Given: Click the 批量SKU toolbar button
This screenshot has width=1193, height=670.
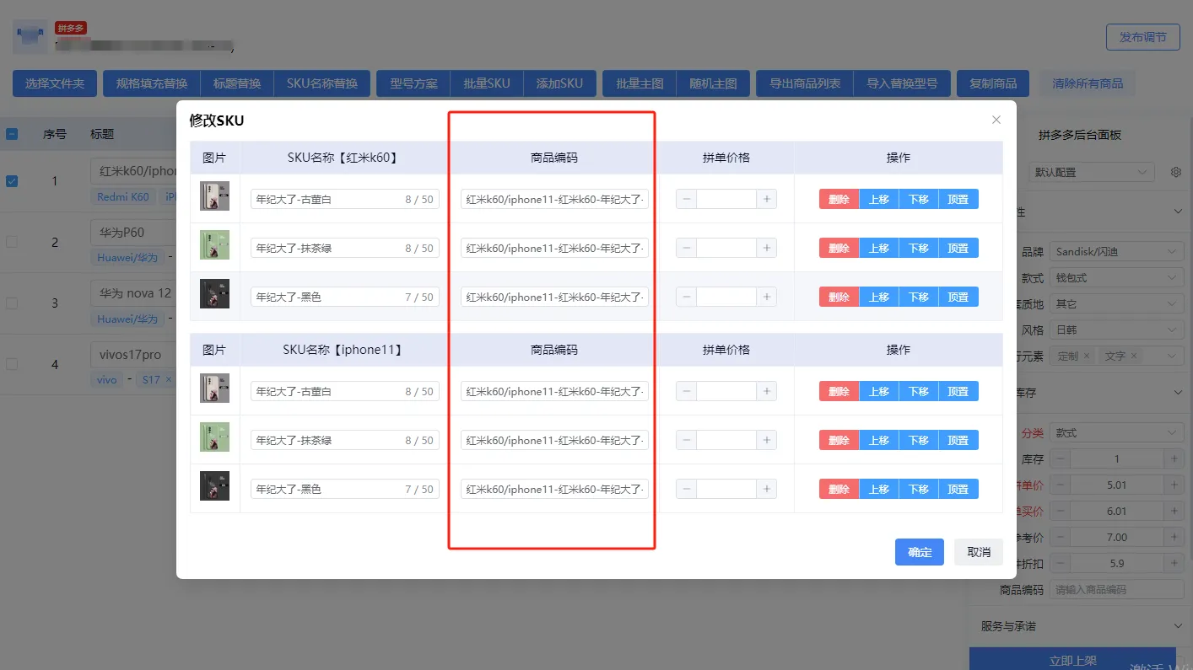Looking at the screenshot, I should 487,83.
